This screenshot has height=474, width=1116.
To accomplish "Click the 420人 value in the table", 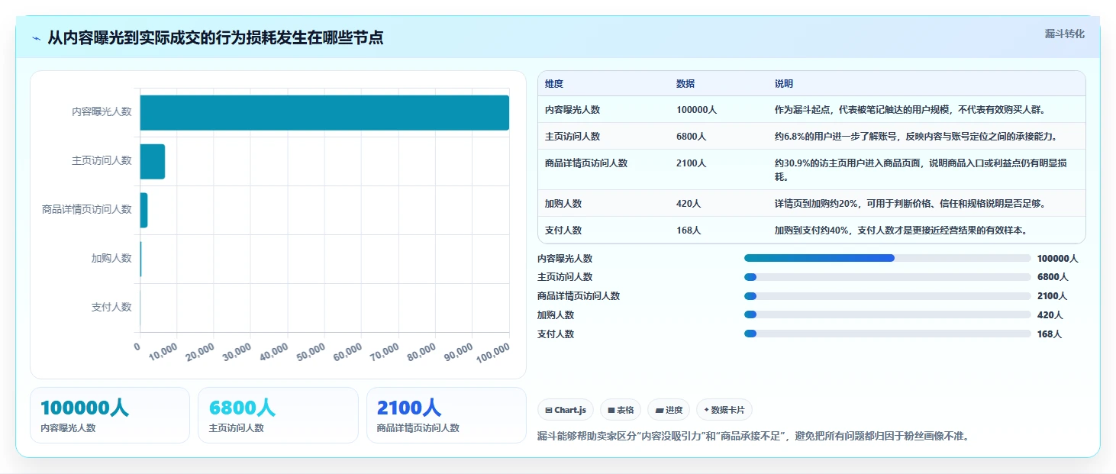I will coord(689,204).
